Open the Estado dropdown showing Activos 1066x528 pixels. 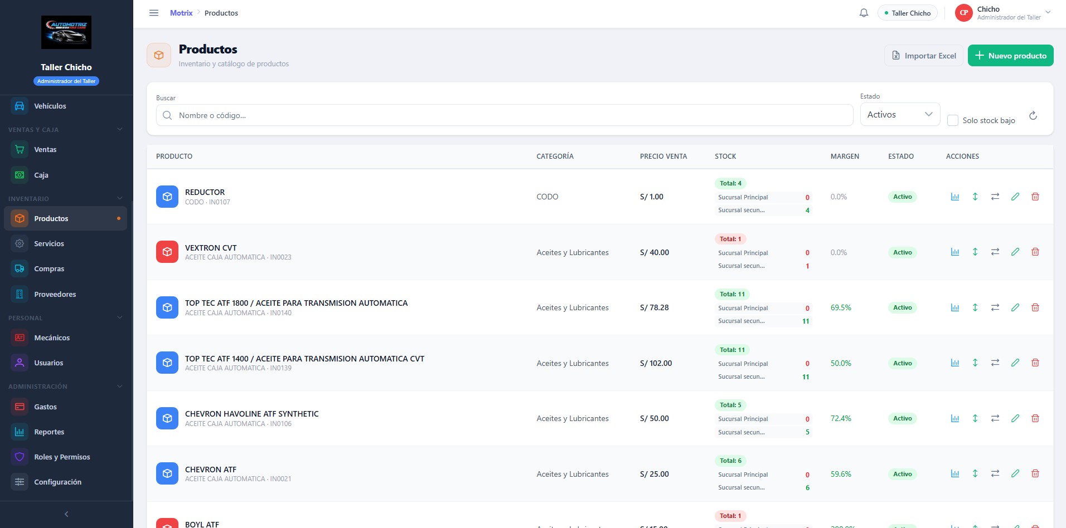click(900, 114)
